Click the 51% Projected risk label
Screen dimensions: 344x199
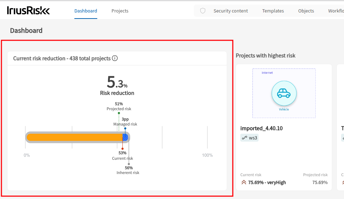coord(119,106)
